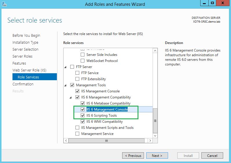The height and width of the screenshot is (163, 231).
Task: Click the vertical scrollbar thumb
Action: (x=155, y=120)
